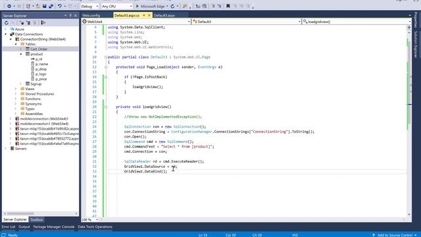Click the Undo arrow icon
Viewport: 421px width, 237px height.
click(60, 6)
